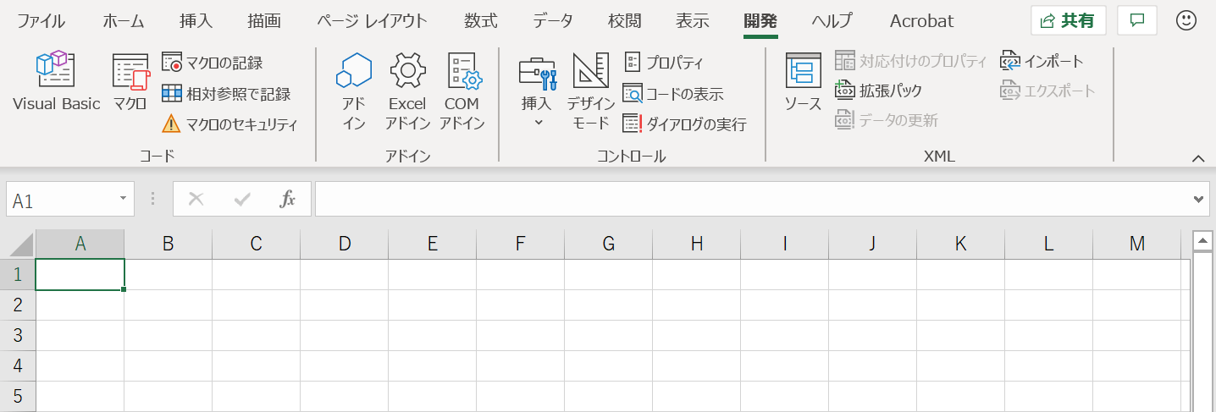Select column A header

(x=80, y=244)
